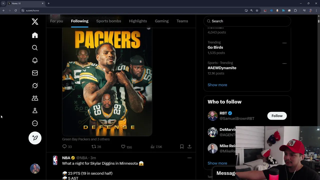Expand the Messages drawer

[226, 173]
